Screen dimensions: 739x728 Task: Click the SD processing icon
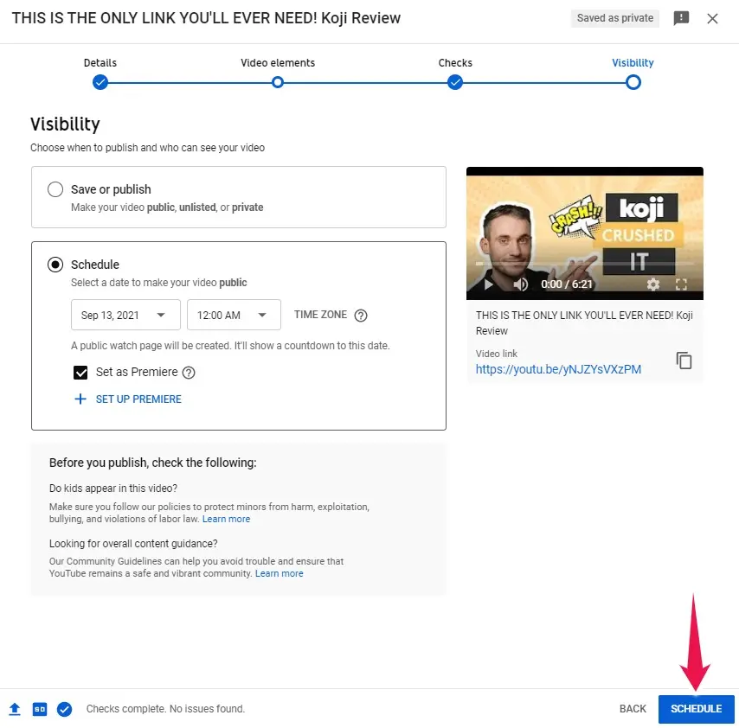pos(39,709)
